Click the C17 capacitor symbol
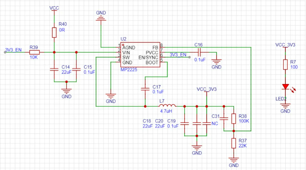The image size is (306, 170). point(145,89)
